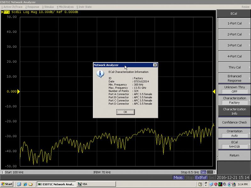
Task: Click the Windows Start button
Action: 7,184
